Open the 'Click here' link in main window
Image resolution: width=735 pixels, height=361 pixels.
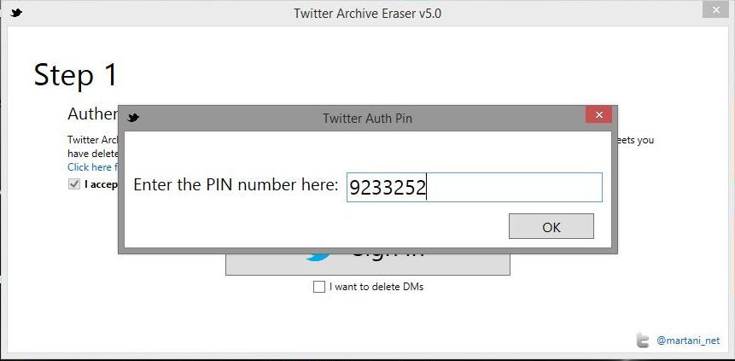click(x=92, y=167)
